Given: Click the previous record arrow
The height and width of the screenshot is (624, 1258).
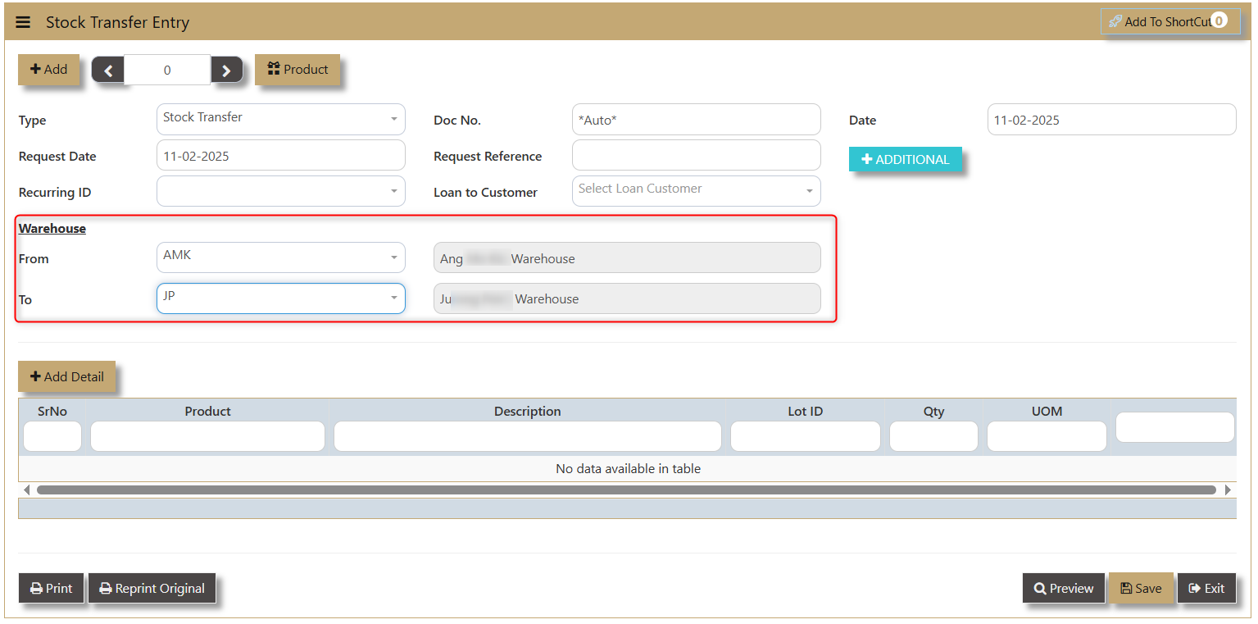Looking at the screenshot, I should 108,71.
